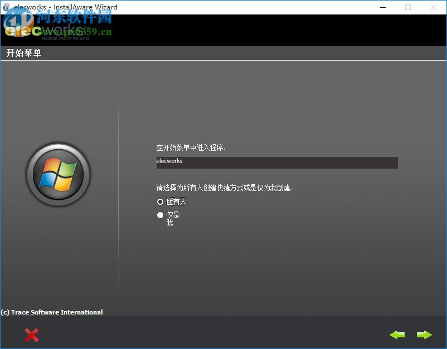Close the wizard from the title bar

click(x=433, y=7)
